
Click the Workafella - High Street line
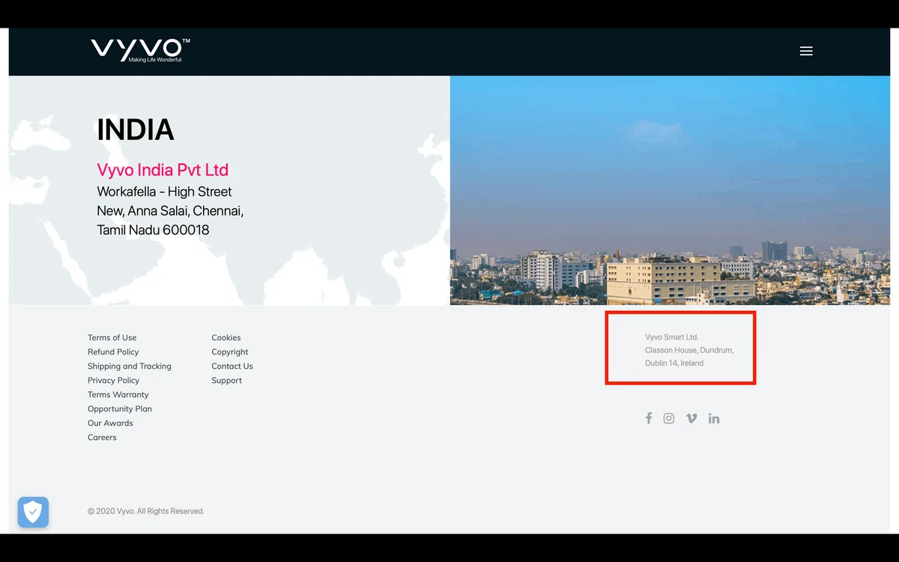164,192
